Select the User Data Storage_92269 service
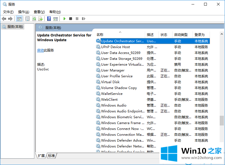 coord(153,59)
